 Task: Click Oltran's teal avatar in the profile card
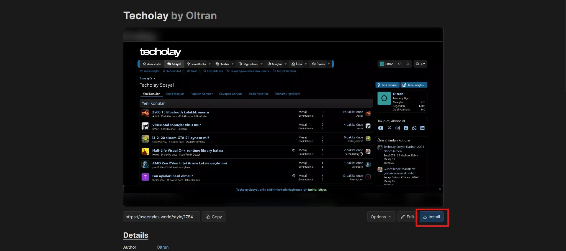point(384,98)
